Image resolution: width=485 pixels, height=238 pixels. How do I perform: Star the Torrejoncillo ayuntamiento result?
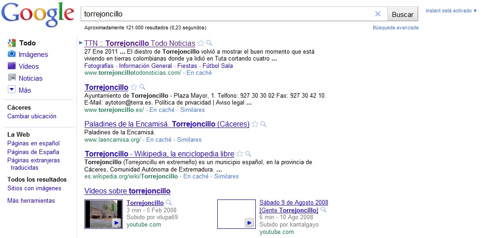(x=133, y=87)
